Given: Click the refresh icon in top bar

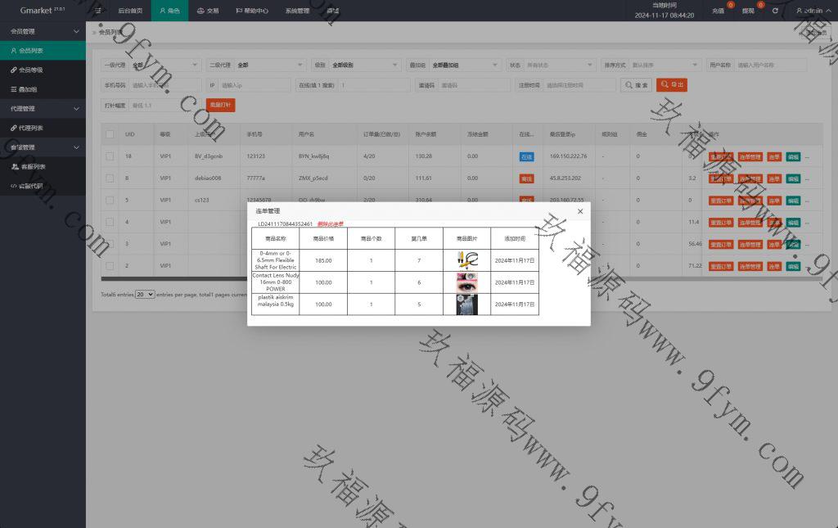Looking at the screenshot, I should point(775,11).
